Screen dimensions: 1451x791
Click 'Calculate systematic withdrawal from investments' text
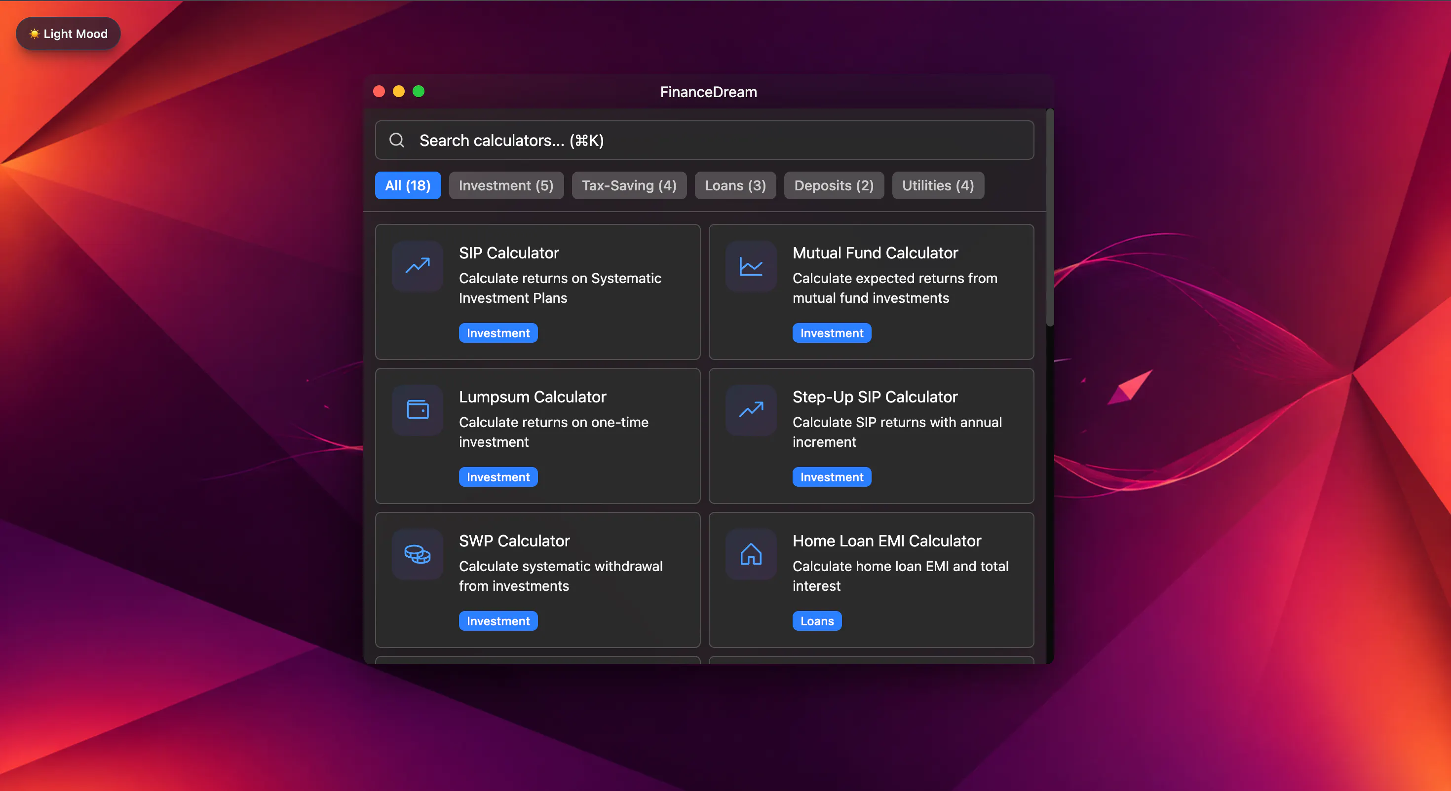coord(561,576)
